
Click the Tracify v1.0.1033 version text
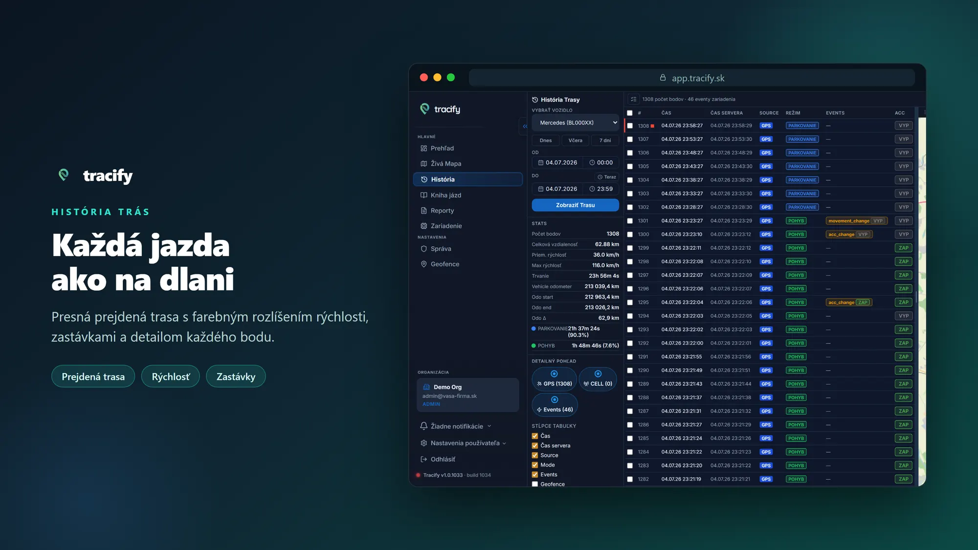tap(443, 475)
